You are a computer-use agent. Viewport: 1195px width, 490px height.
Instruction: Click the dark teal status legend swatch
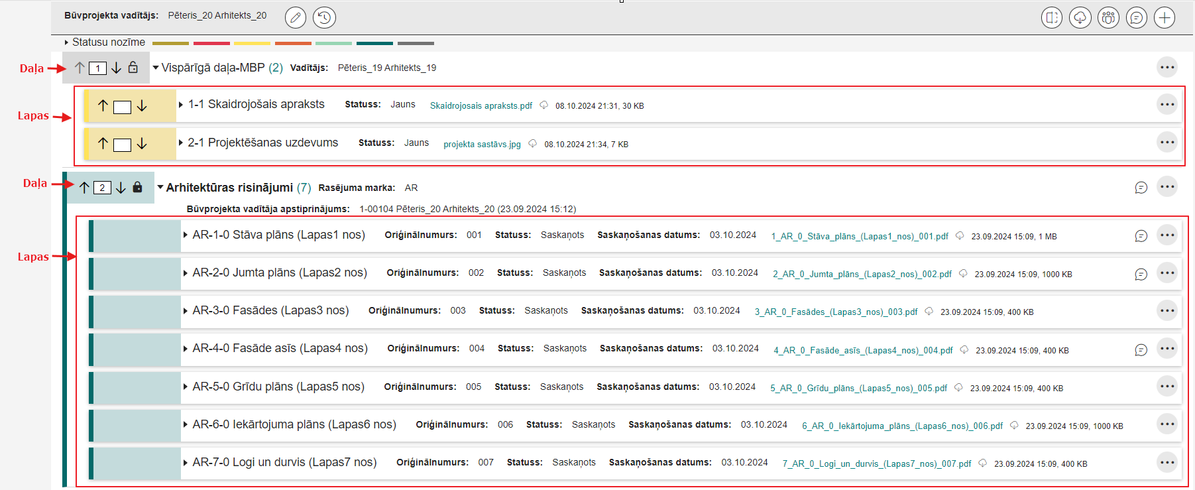tap(374, 43)
